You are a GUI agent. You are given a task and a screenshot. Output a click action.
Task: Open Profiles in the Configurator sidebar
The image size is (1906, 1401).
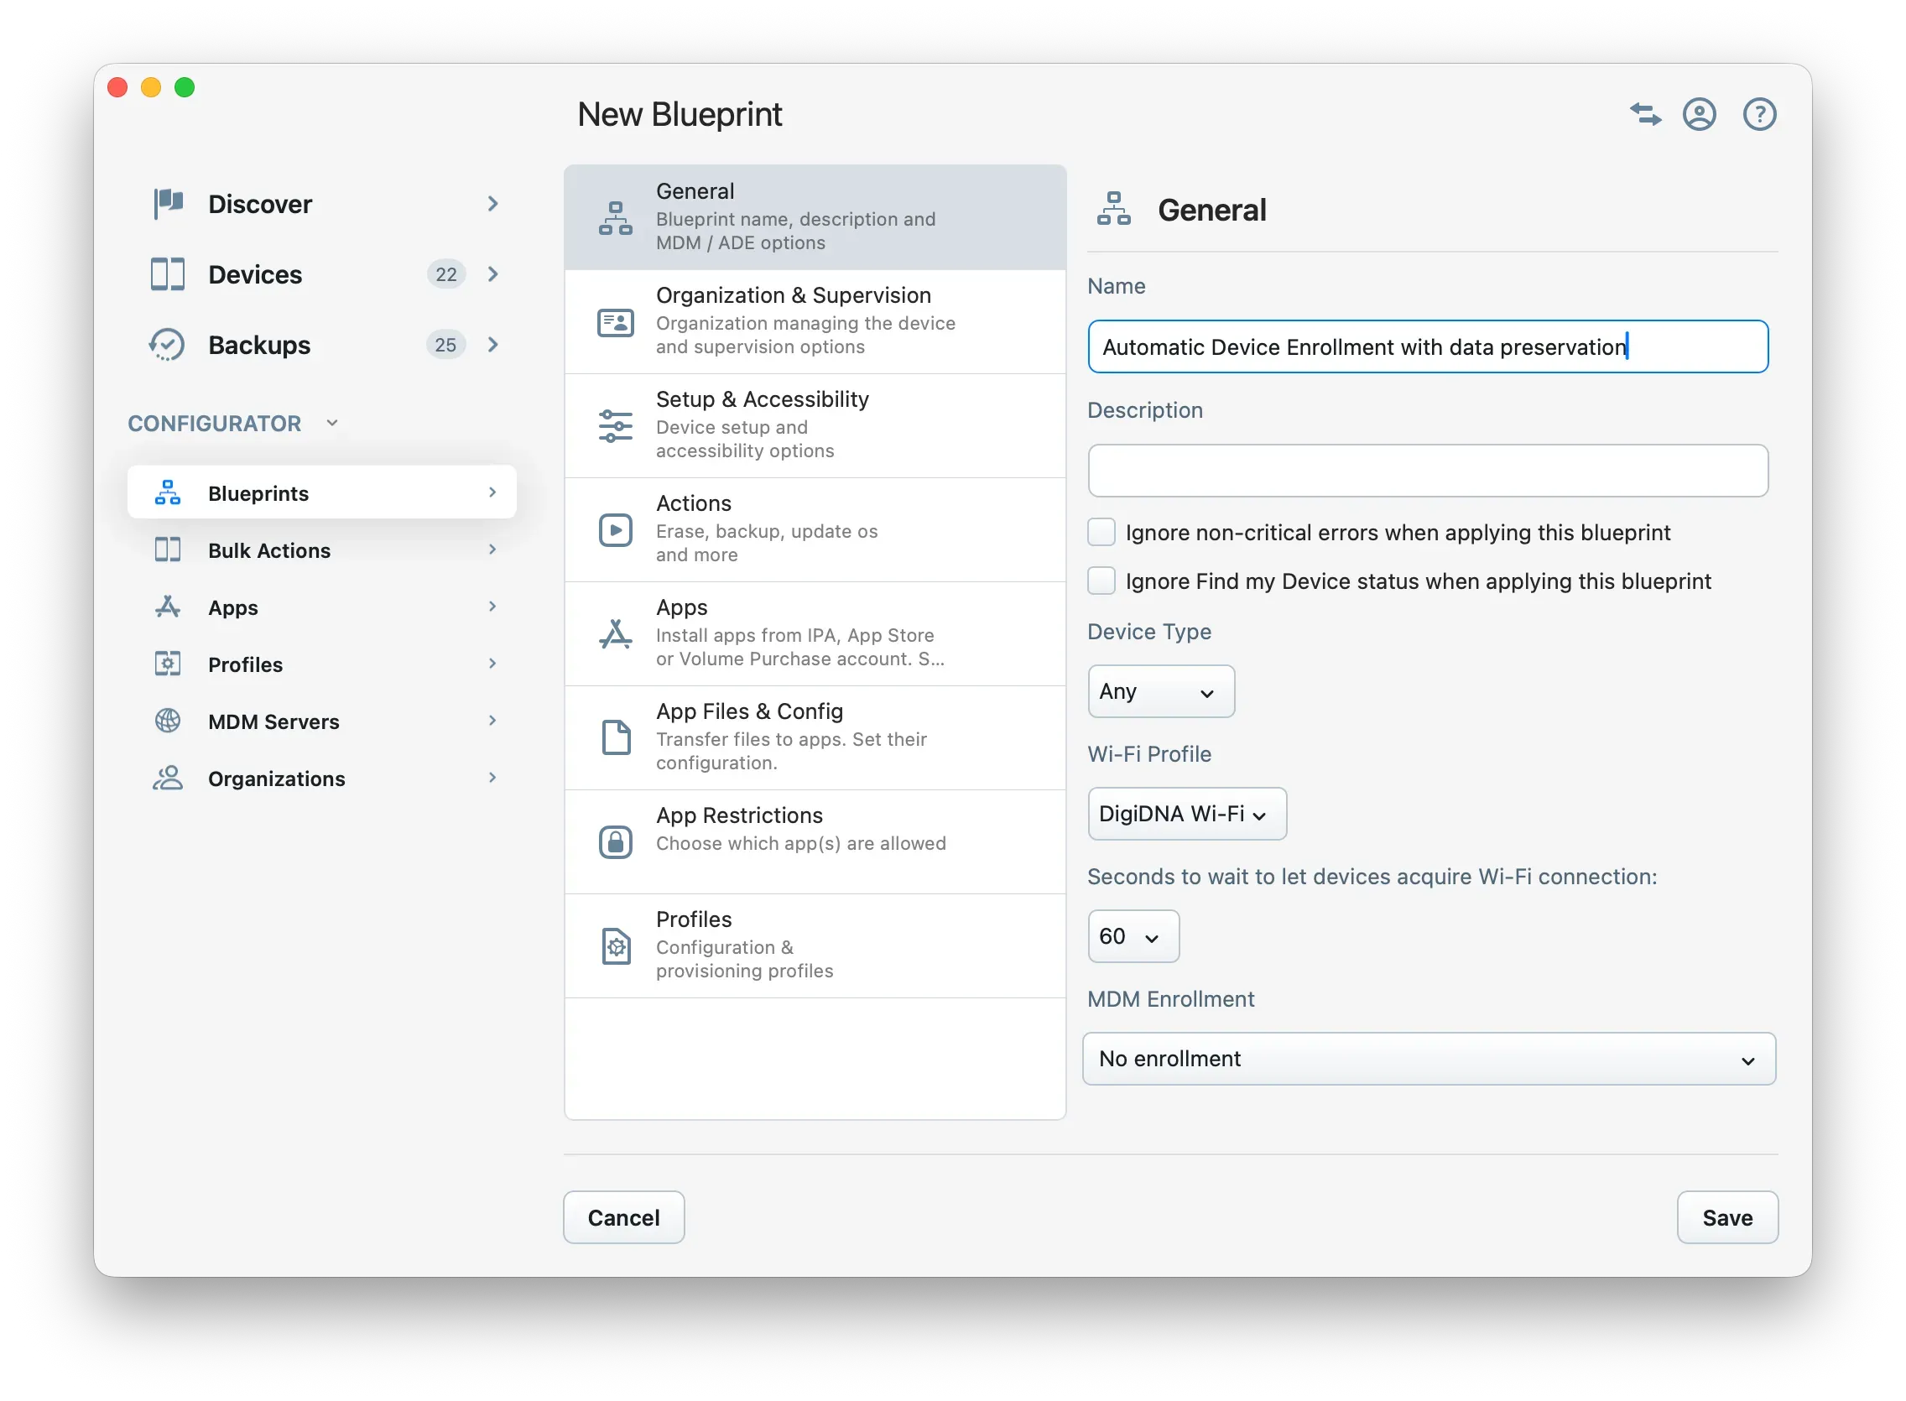click(321, 664)
